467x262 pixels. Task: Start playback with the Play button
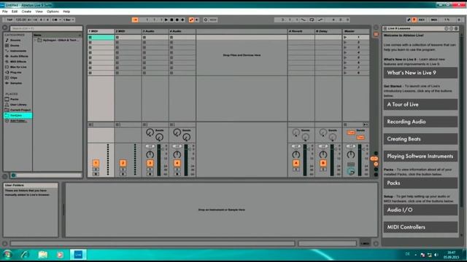[166, 20]
